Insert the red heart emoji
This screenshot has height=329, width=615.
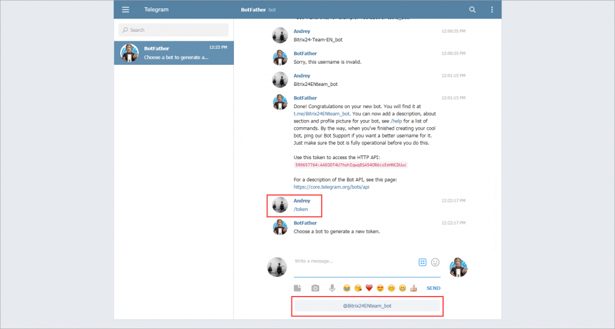pos(369,288)
